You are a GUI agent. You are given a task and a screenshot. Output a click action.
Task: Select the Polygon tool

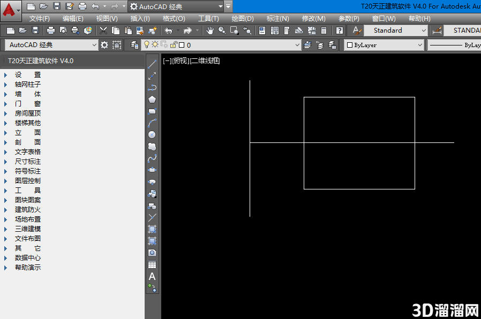click(152, 100)
